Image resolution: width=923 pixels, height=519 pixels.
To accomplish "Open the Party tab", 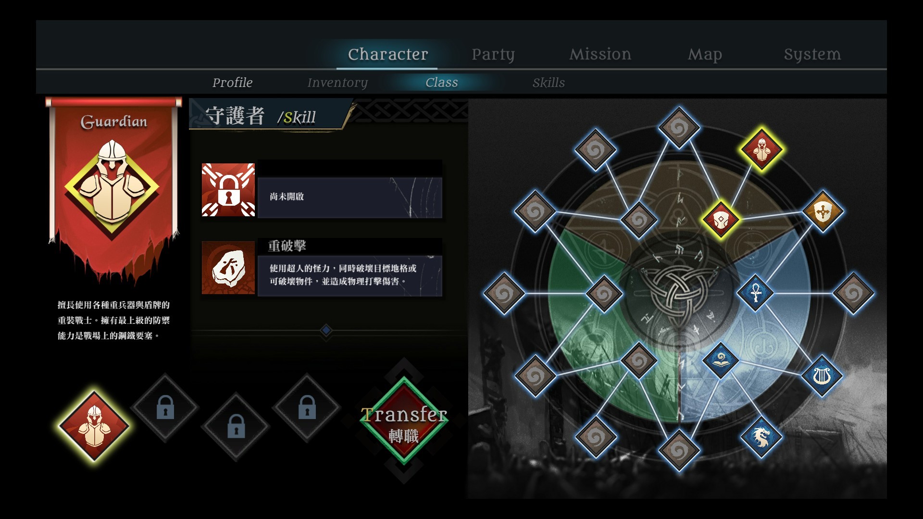I will [x=493, y=54].
